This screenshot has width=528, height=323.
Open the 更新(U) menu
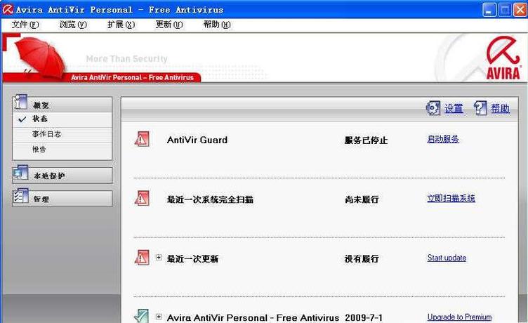(169, 25)
